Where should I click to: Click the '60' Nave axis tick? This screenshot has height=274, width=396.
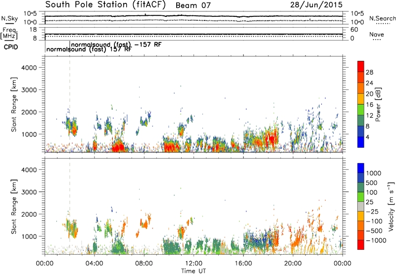[x=354, y=30]
